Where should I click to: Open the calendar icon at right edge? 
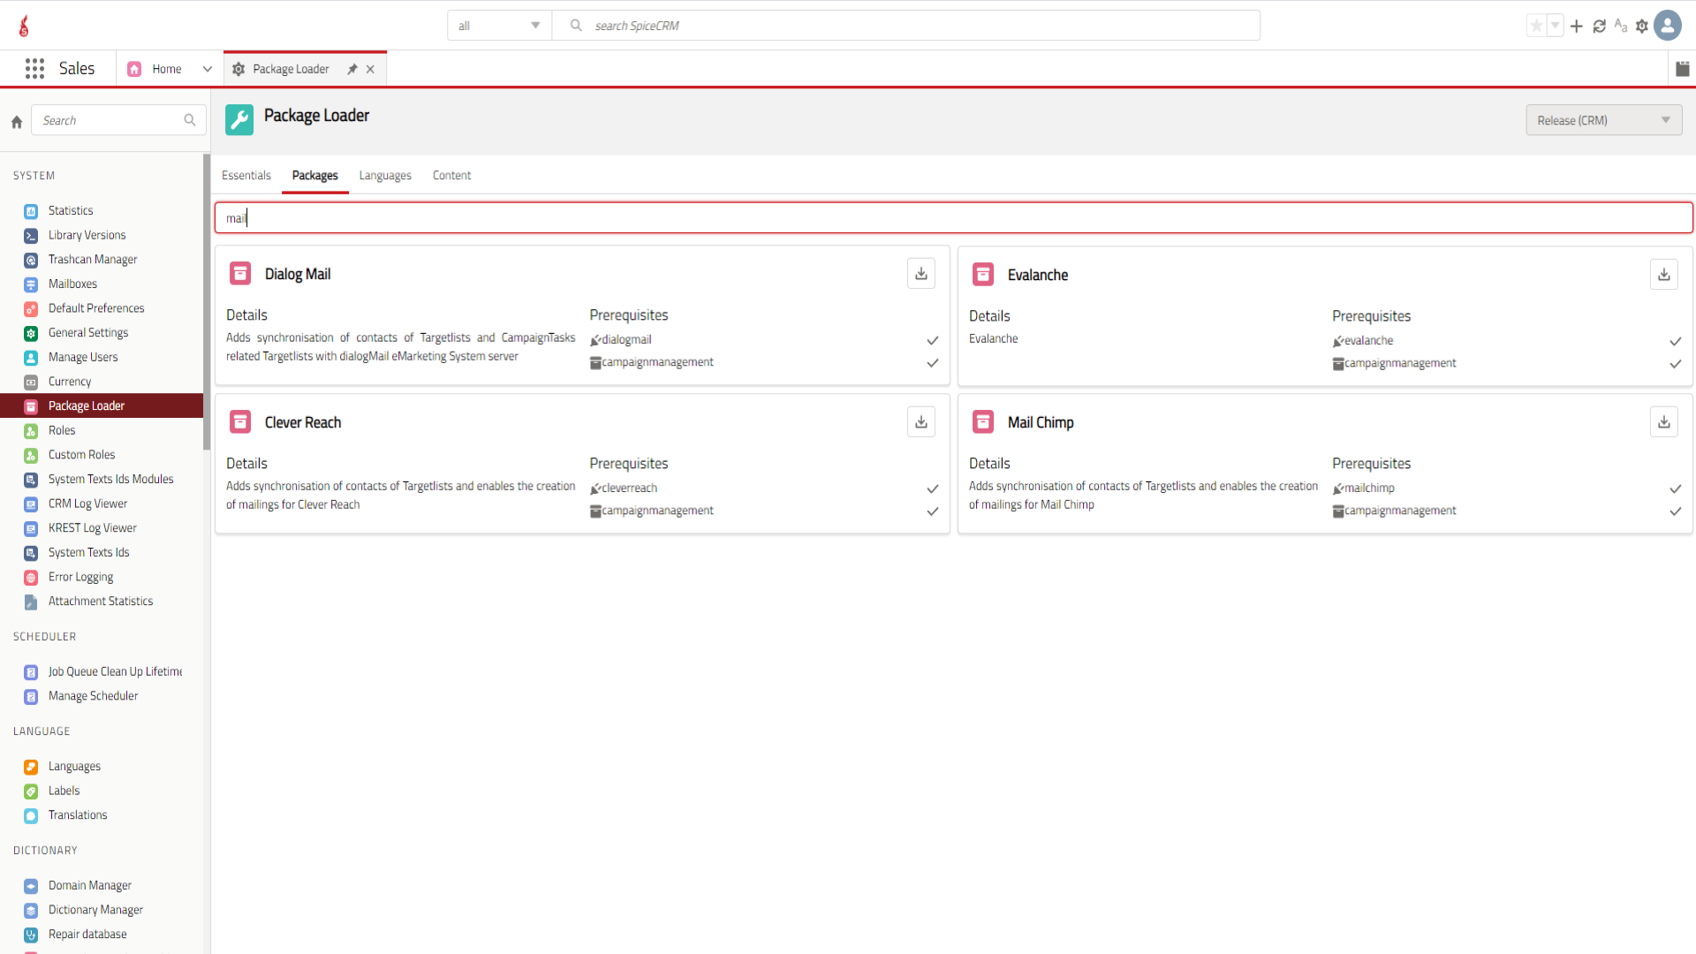tap(1682, 69)
